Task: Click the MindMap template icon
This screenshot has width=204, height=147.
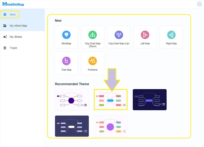Action: pyautogui.click(x=66, y=35)
